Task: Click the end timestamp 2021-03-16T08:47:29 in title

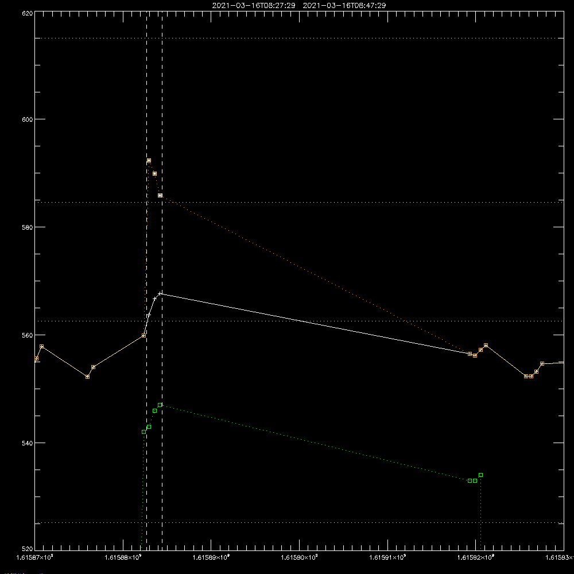Action: pyautogui.click(x=344, y=6)
